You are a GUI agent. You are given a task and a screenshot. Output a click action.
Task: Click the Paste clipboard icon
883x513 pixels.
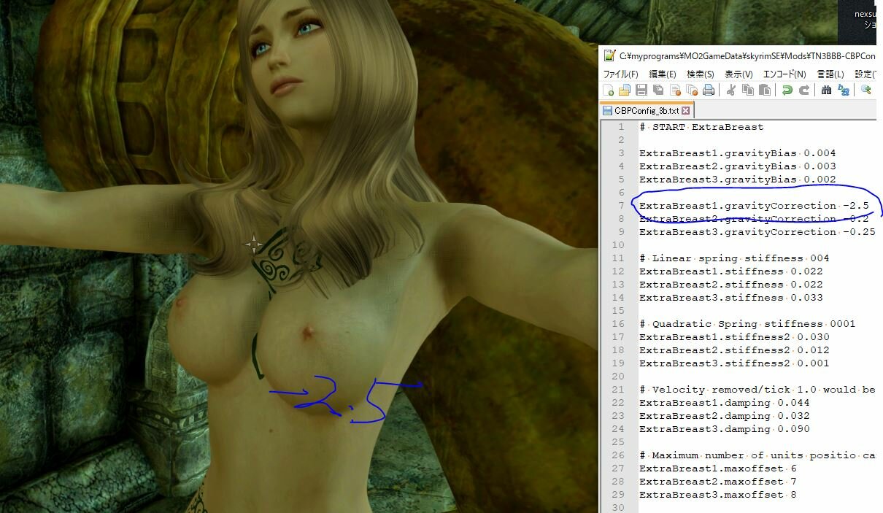[764, 90]
